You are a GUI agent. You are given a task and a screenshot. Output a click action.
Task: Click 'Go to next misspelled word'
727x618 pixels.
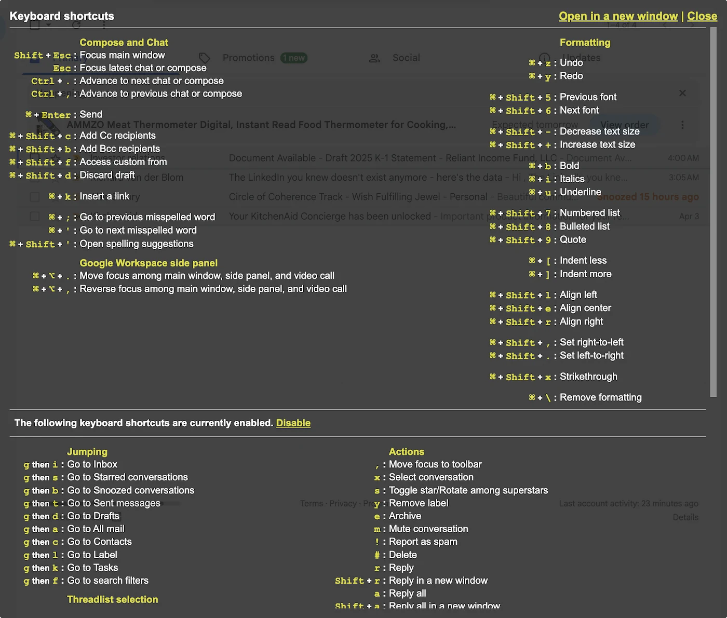(x=138, y=230)
